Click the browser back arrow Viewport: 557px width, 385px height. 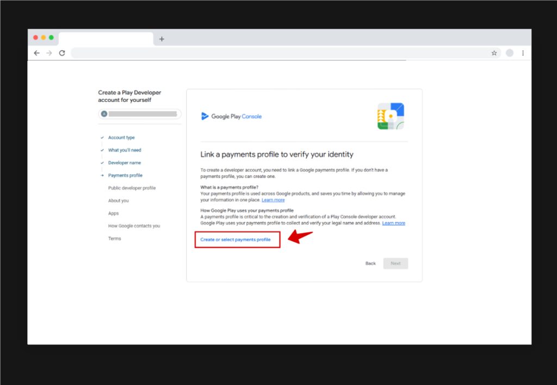coord(36,53)
